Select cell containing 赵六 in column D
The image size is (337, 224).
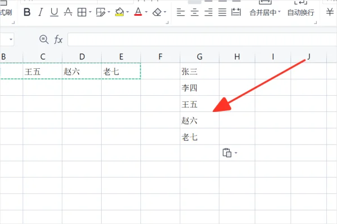coord(82,71)
